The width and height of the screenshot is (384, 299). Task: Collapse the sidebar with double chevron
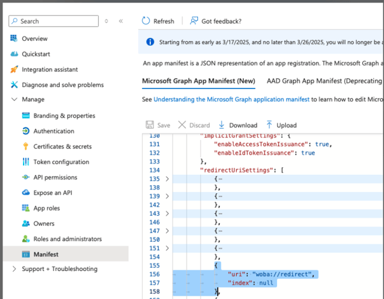pyautogui.click(x=120, y=21)
